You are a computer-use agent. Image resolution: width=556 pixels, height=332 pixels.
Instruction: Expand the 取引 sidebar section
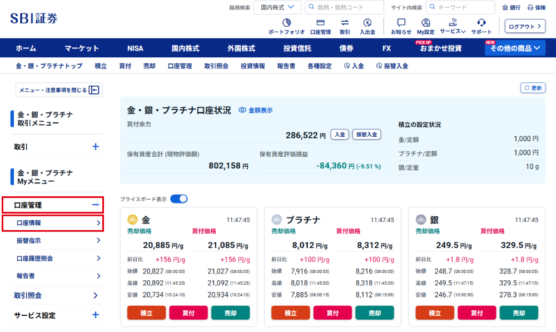point(95,147)
